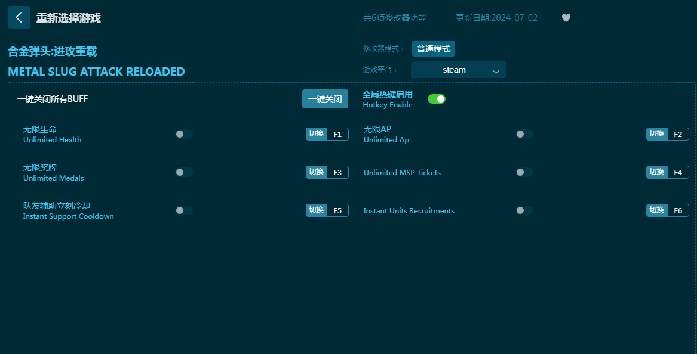697x354 pixels.
Task: Enable the Unlimited Medals switch
Action: (x=183, y=172)
